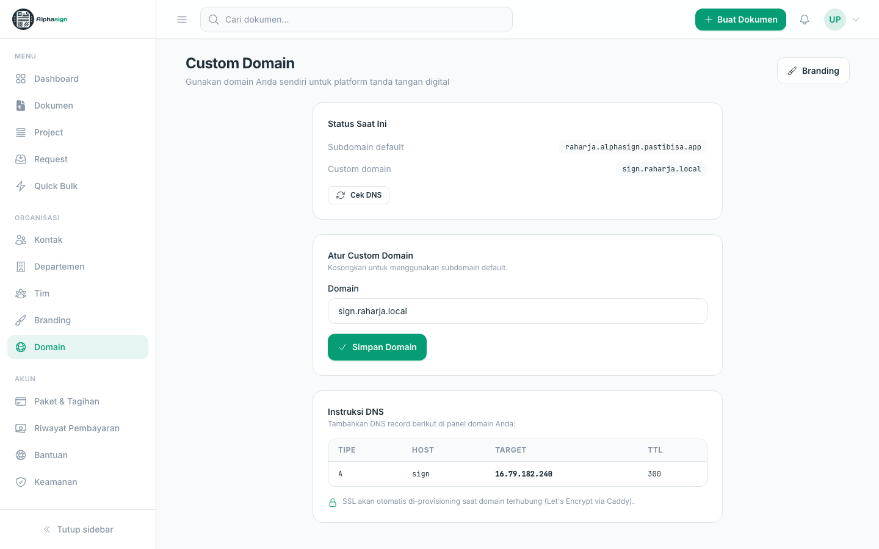Click the Domain globe icon
This screenshot has width=879, height=549.
point(21,347)
